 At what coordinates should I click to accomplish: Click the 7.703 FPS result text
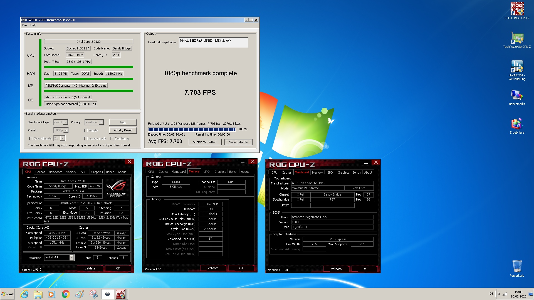200,92
